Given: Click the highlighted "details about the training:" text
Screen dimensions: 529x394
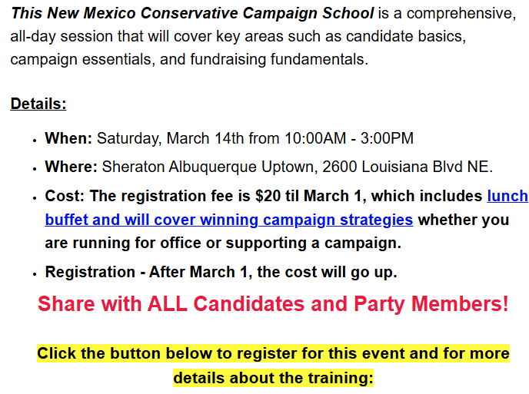Looking at the screenshot, I should [273, 379].
